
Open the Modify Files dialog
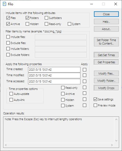[x=106, y=74]
